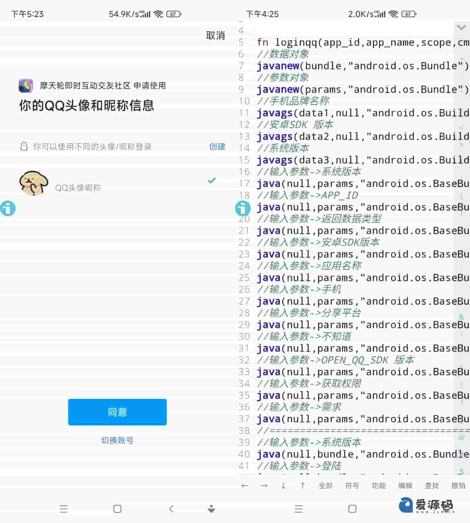Tap 全部 in the editor toolbar
Viewport: 470px width, 523px height.
coord(325,486)
